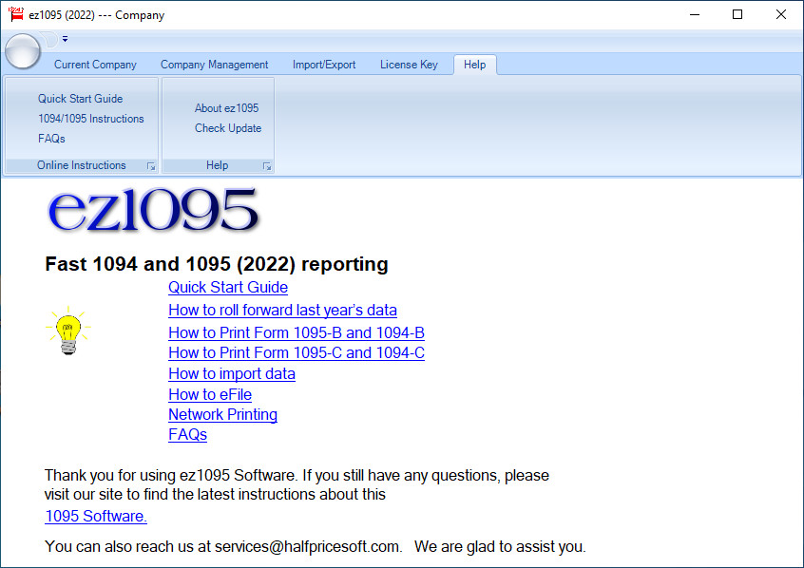Open the quick access toolbar dropdown arrow
This screenshot has height=568, width=804.
click(66, 38)
